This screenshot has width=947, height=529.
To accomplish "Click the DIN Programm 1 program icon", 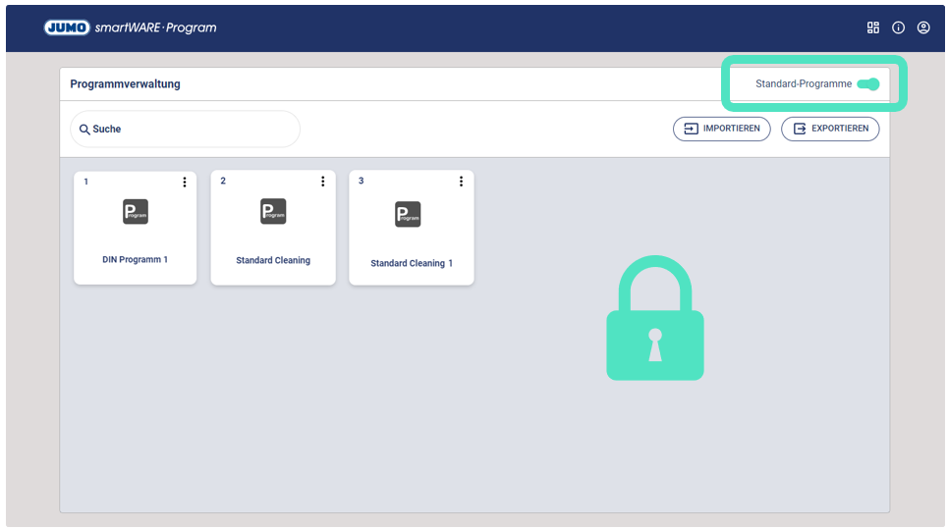I will pyautogui.click(x=136, y=212).
